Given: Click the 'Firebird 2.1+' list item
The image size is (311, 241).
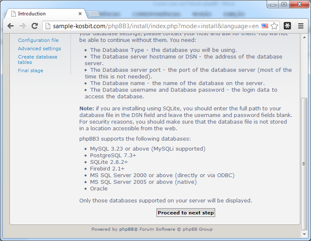Looking at the screenshot, I should coord(107,169).
